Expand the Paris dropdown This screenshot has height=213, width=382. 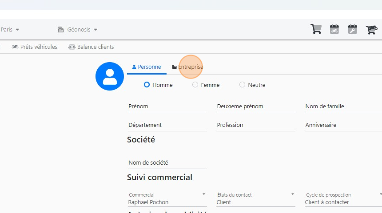coord(10,29)
